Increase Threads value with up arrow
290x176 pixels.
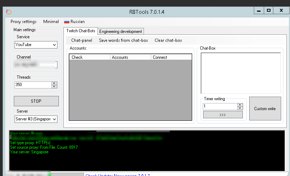(54, 83)
